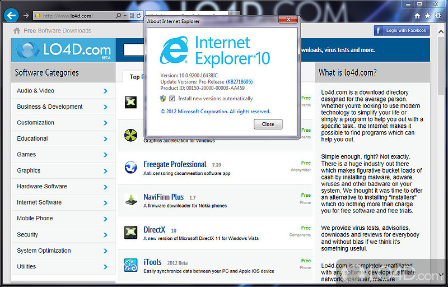Toggle Install new versions automatically checkbox
Screen dimensions: 448x287
coord(172,99)
